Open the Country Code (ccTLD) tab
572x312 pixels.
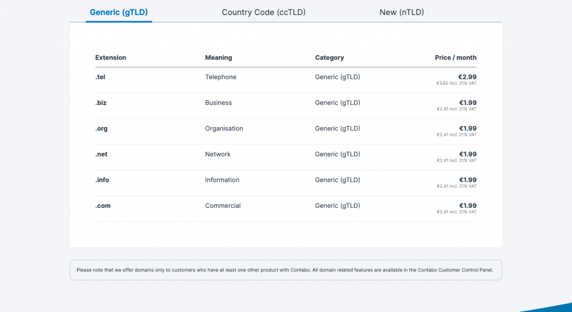click(264, 12)
